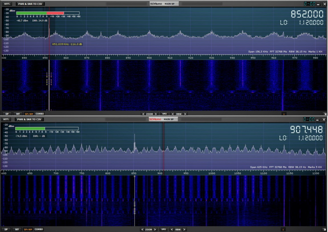
Task: Click the SDRuno MAIN SP title, bottom window
Action: pos(163,119)
